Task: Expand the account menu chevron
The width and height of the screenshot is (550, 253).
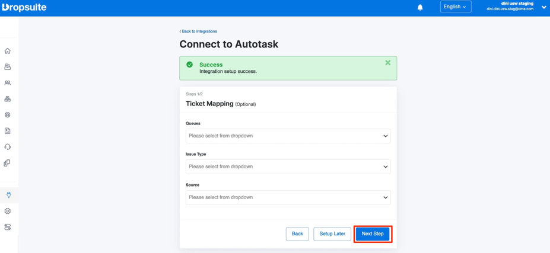Action: [543, 7]
